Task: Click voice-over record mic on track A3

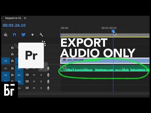Action: pyautogui.click(x=48, y=82)
